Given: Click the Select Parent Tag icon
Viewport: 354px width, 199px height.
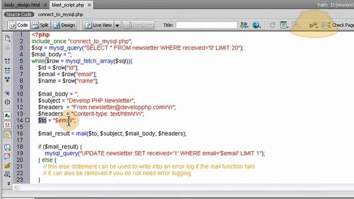Looking at the screenshot, I should 7,93.
